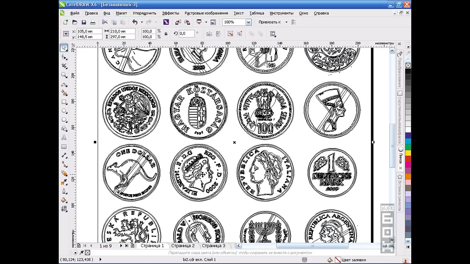
Task: Select the Smart fill tool
Action: 64,93
